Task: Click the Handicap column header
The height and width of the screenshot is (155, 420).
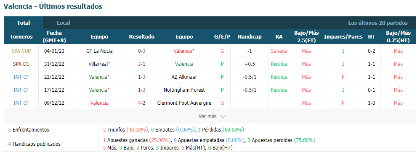Action: click(x=250, y=37)
